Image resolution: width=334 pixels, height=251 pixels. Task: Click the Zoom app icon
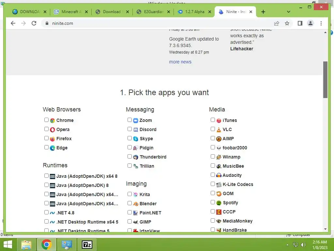pos(136,121)
